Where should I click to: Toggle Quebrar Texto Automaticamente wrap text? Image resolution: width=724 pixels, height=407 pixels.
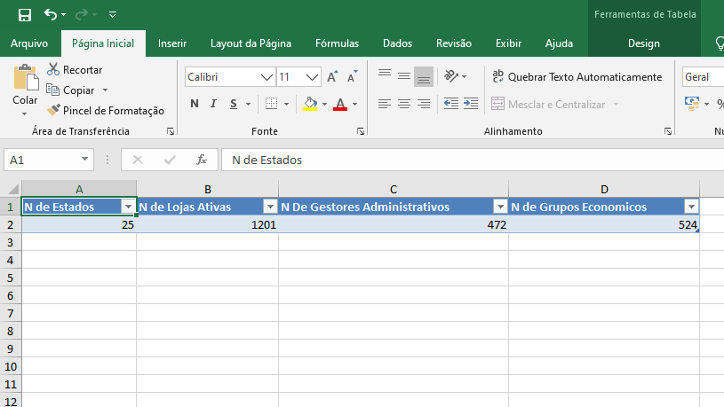tap(576, 77)
